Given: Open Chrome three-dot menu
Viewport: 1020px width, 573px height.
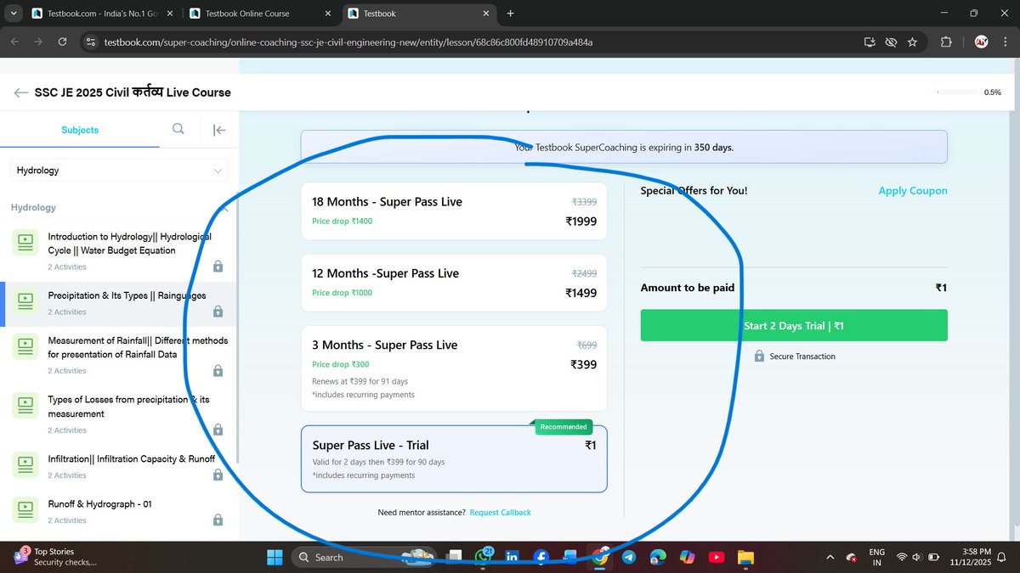Looking at the screenshot, I should coord(1005,42).
